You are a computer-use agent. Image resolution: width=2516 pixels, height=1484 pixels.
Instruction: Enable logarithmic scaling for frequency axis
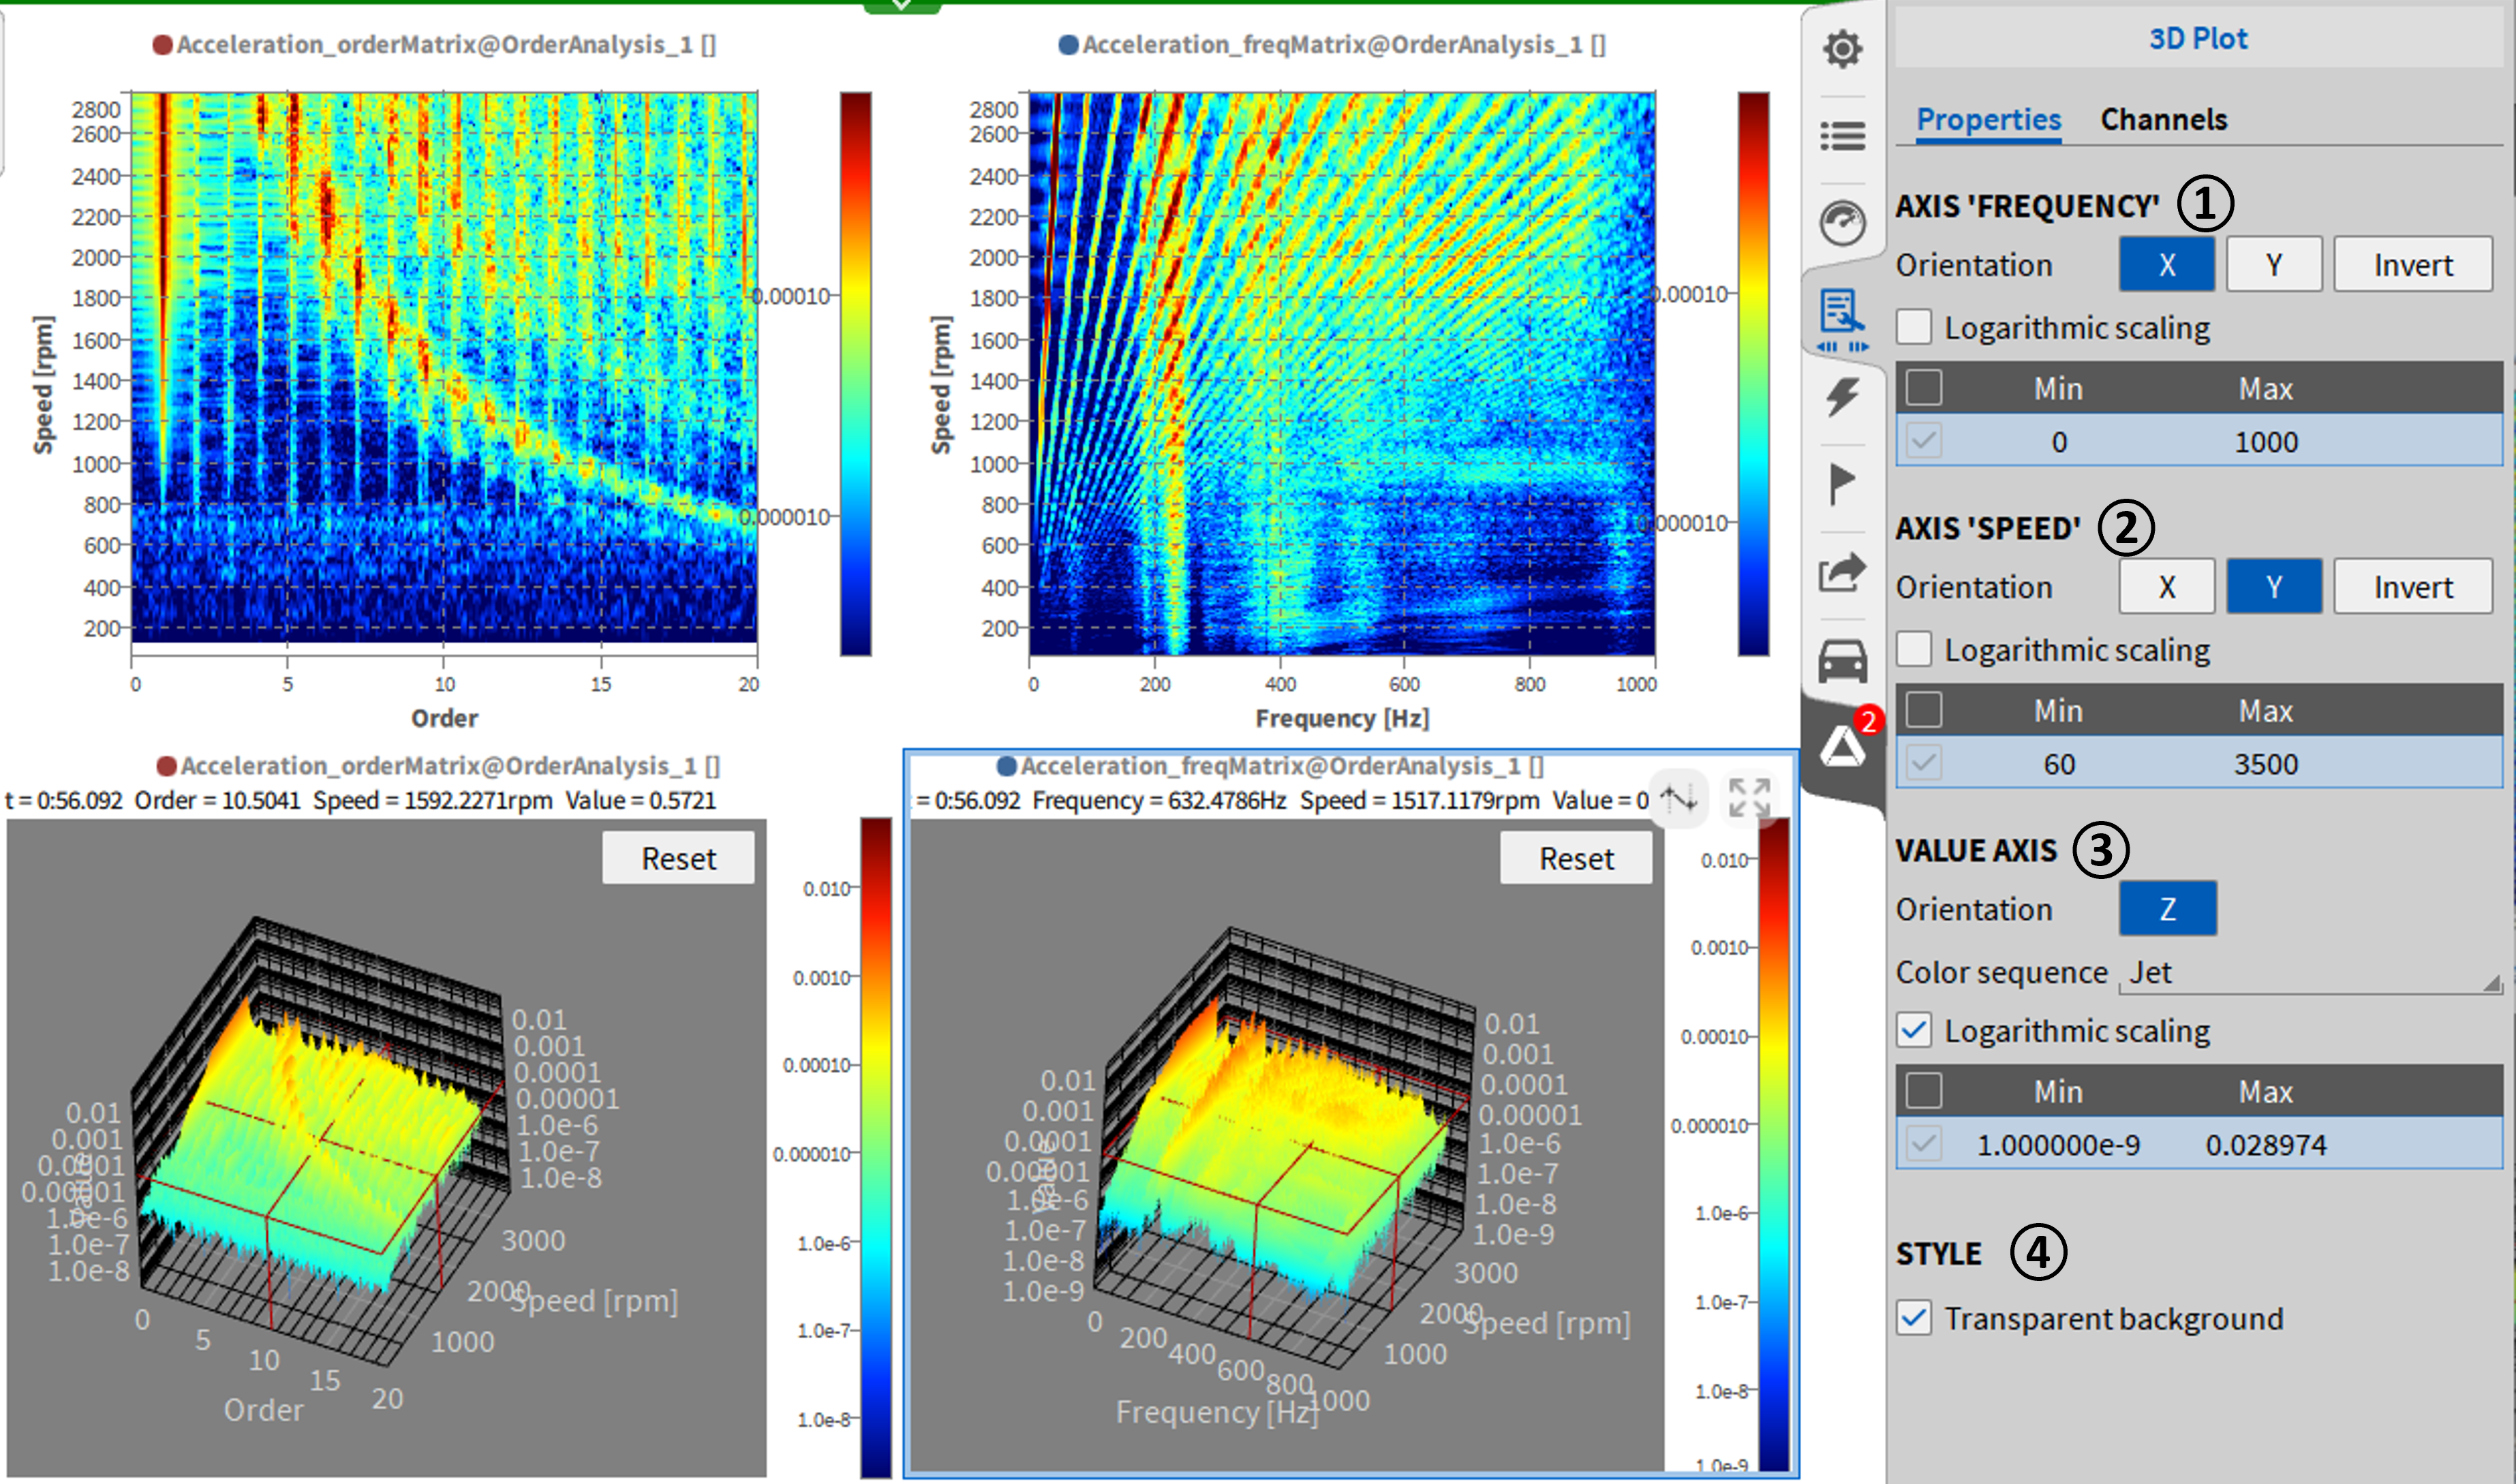pyautogui.click(x=1914, y=327)
